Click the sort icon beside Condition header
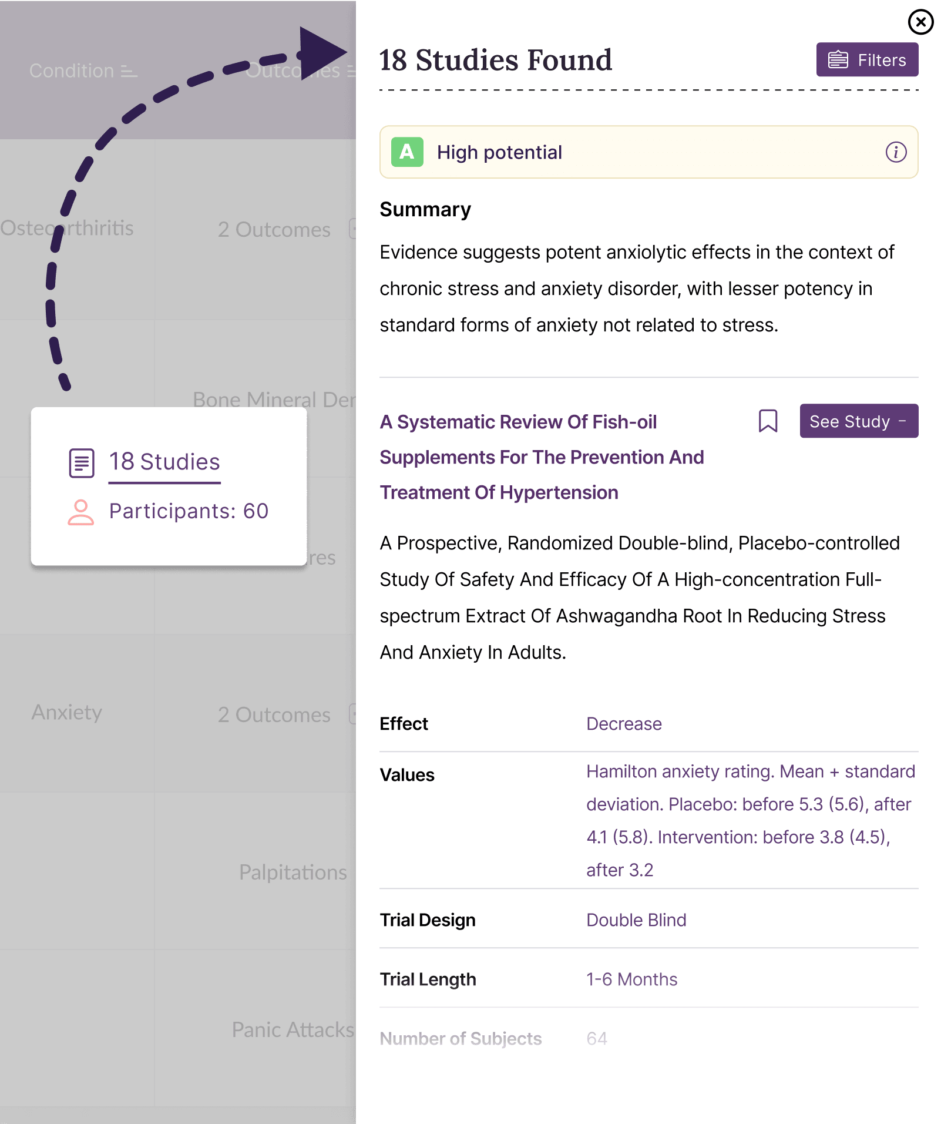 coord(129,71)
